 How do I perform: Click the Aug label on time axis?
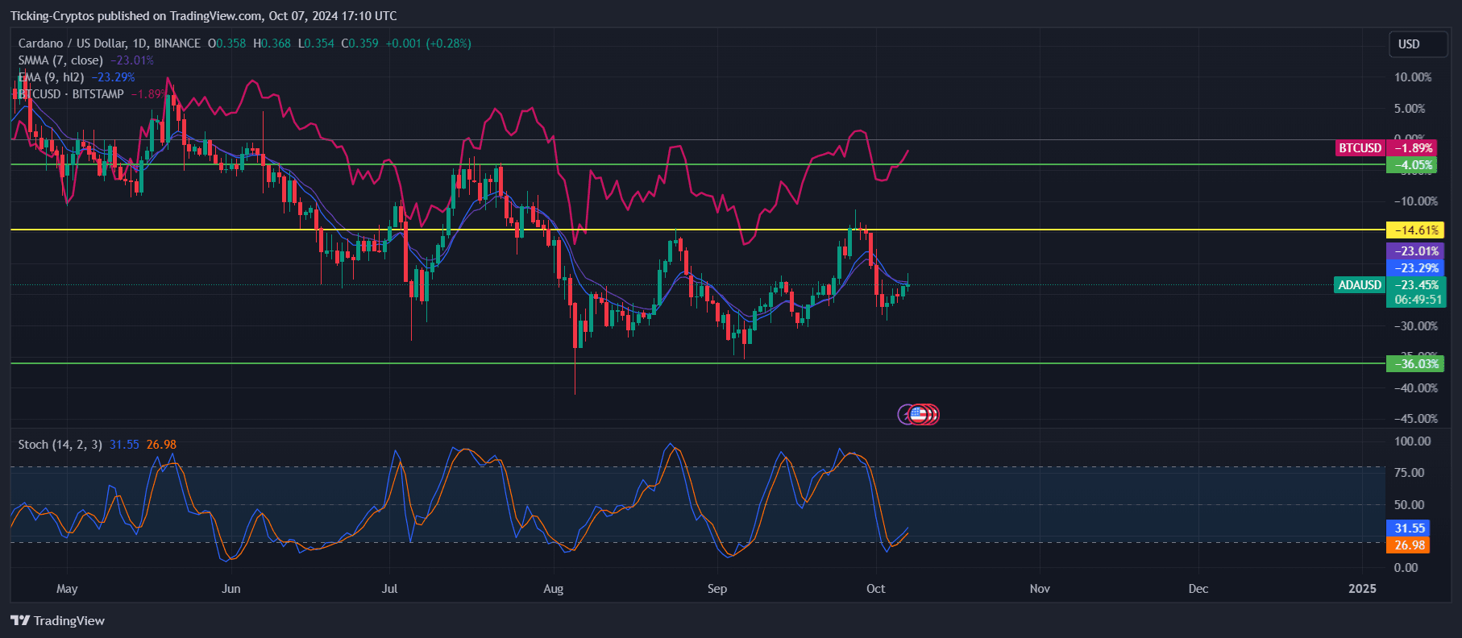point(554,589)
